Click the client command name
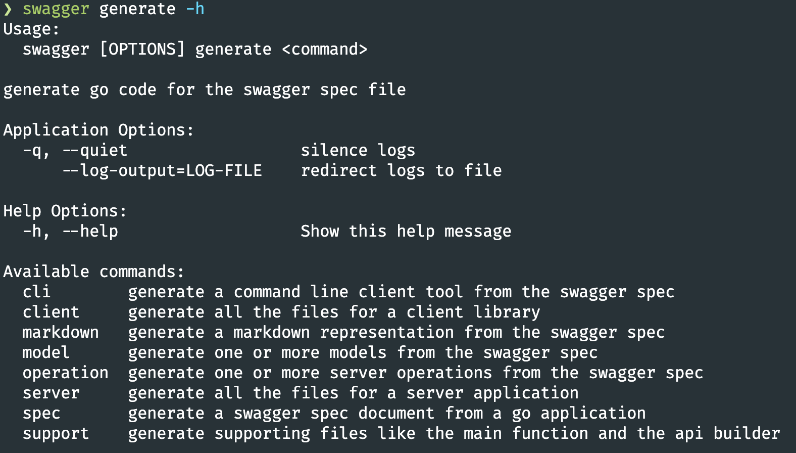Viewport: 796px width, 453px height. (51, 312)
